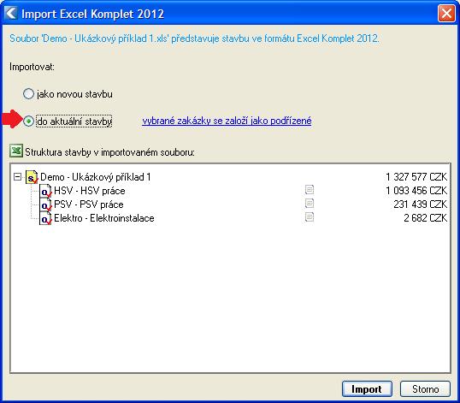Image resolution: width=460 pixels, height=403 pixels.
Task: Toggle the stavba icon of Demo - Ukázkový příklad 1
Action: [x=32, y=177]
